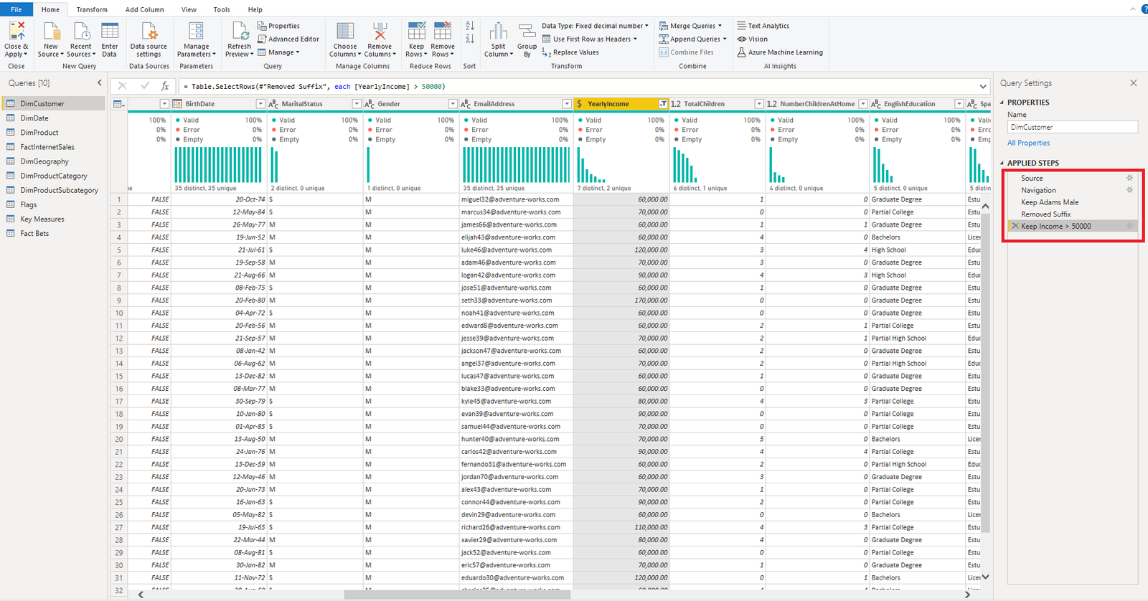Open the Manage dropdown
This screenshot has width=1148, height=601.
pos(278,52)
